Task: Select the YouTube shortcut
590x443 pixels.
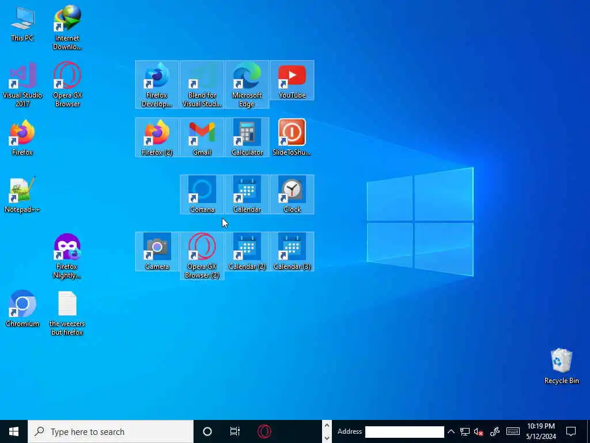Action: (292, 80)
